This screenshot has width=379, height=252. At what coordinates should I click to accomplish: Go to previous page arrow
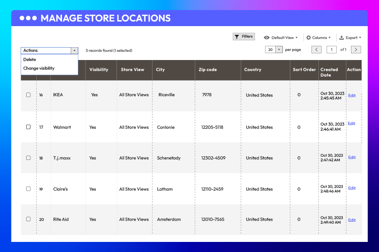pyautogui.click(x=317, y=49)
